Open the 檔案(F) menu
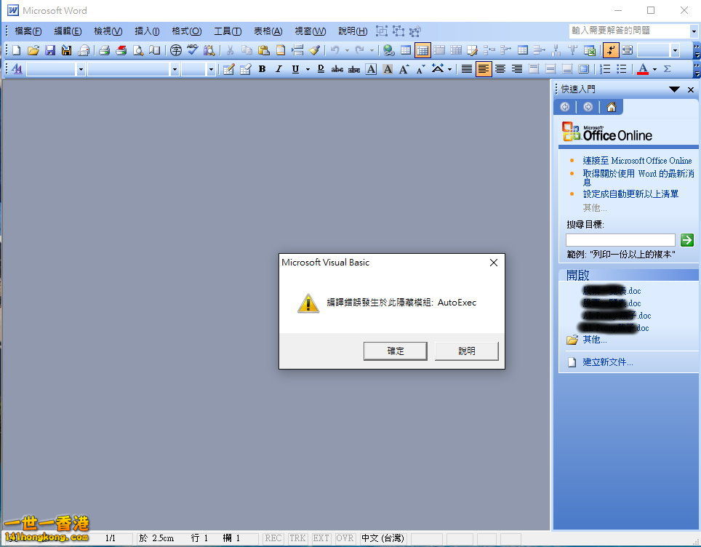 coord(28,31)
